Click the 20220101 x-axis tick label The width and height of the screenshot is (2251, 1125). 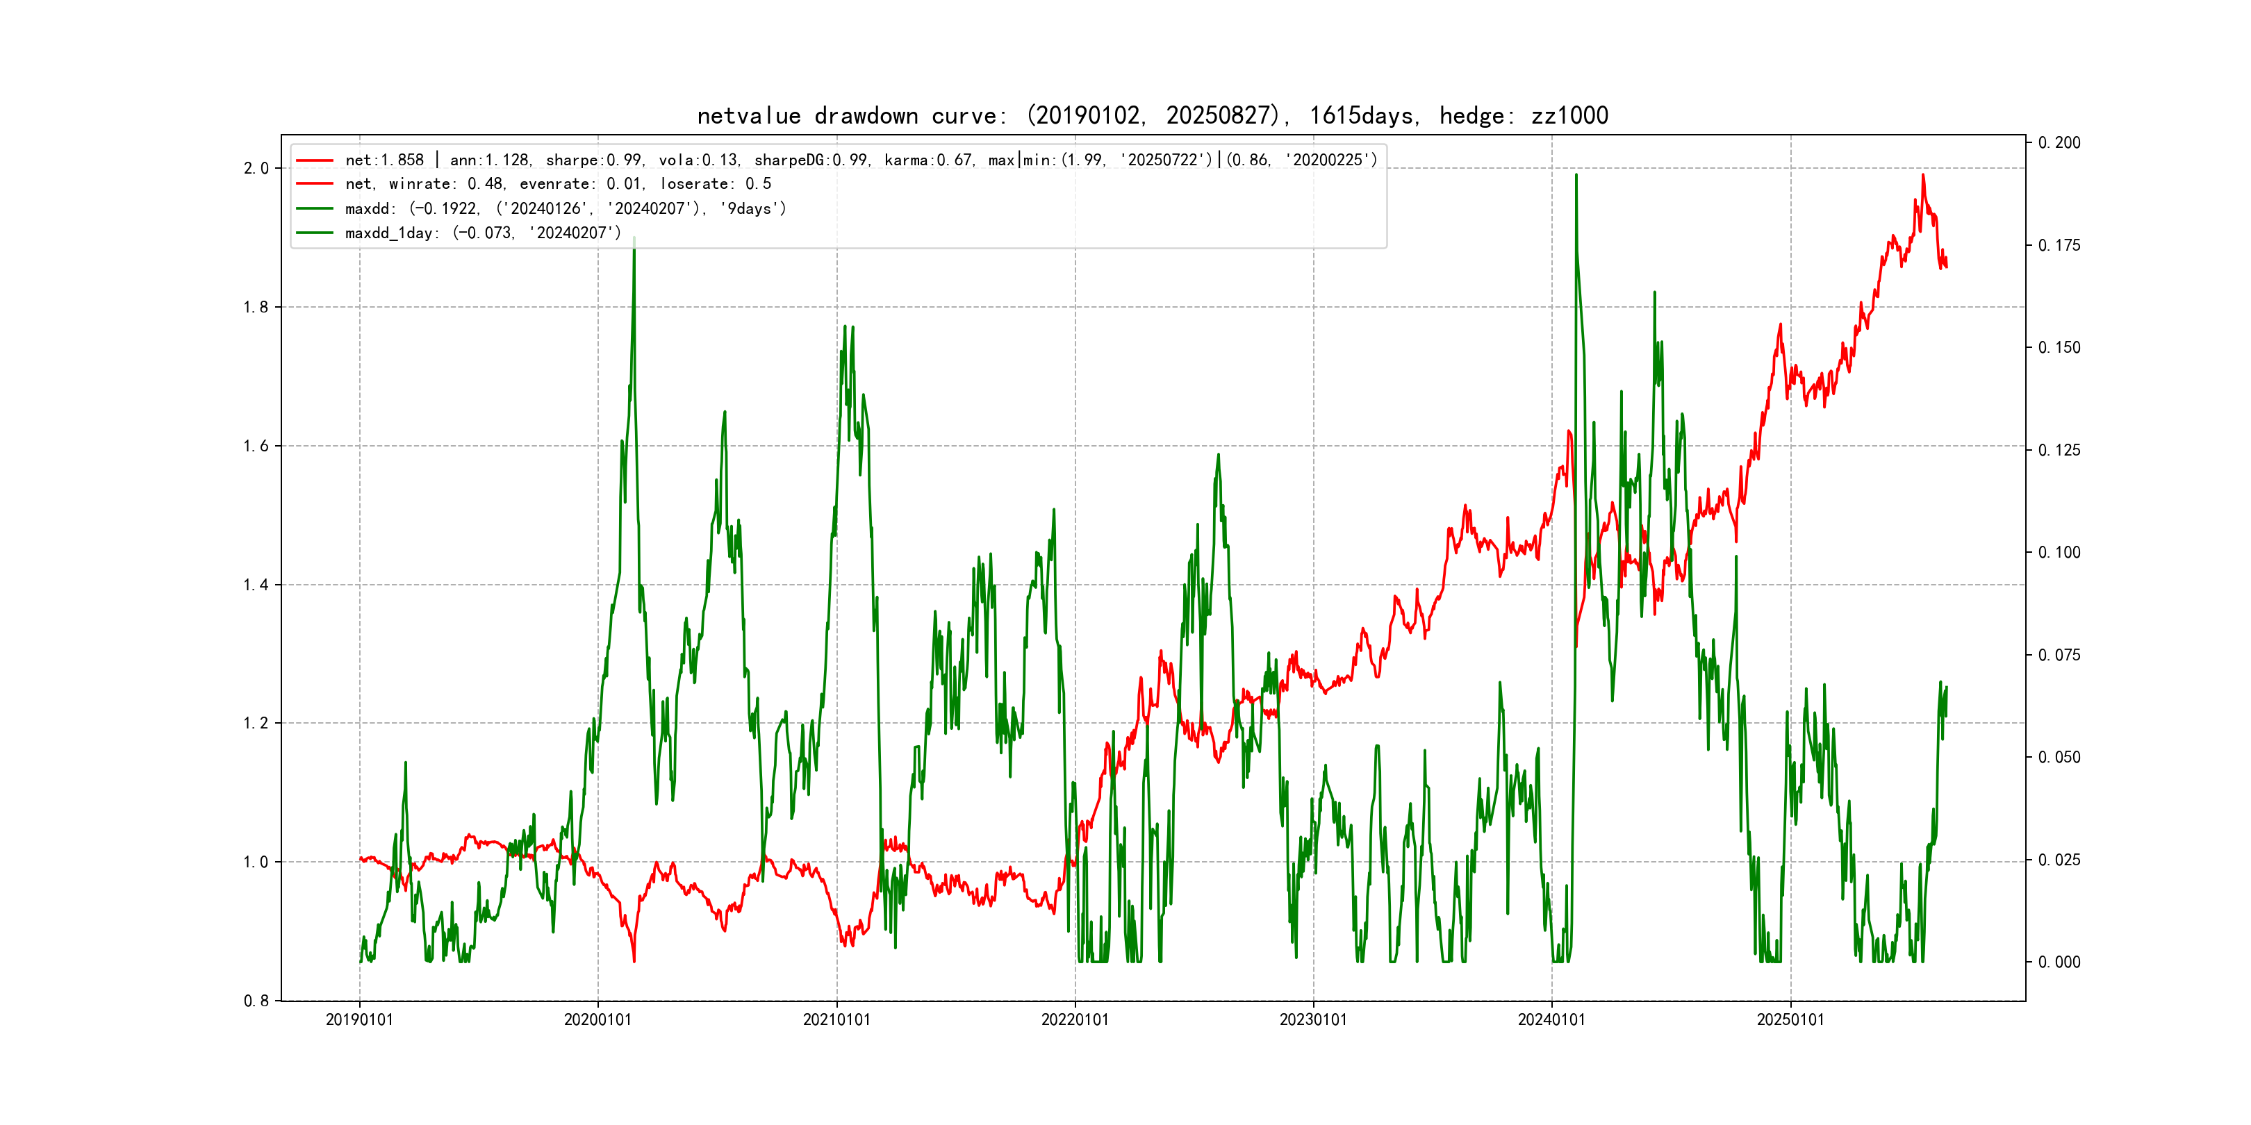pyautogui.click(x=1075, y=1020)
